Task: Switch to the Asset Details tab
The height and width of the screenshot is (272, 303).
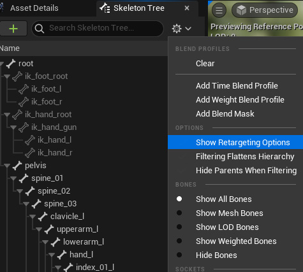Action: pyautogui.click(x=34, y=8)
